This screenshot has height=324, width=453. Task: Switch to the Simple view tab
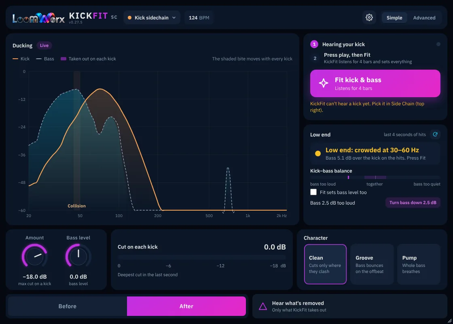pyautogui.click(x=394, y=18)
